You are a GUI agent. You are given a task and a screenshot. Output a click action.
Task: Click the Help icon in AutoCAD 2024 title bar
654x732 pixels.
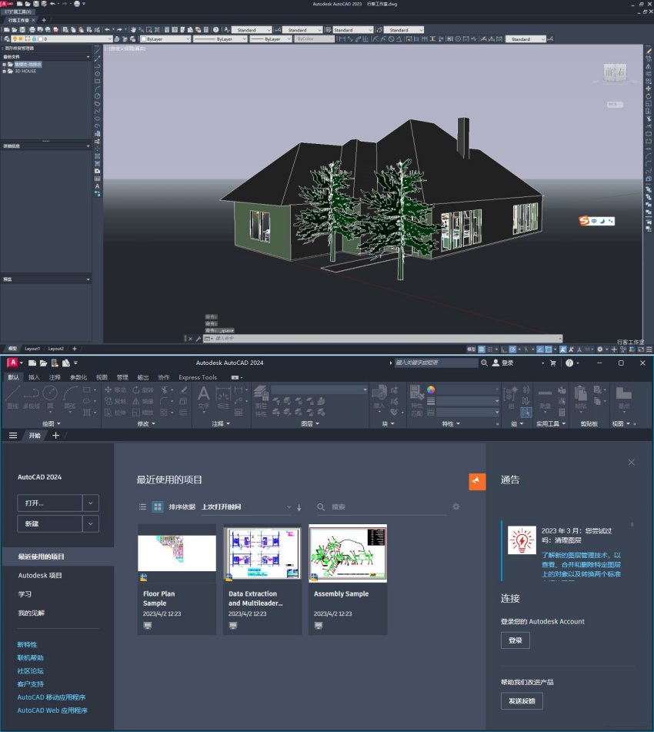pos(569,363)
